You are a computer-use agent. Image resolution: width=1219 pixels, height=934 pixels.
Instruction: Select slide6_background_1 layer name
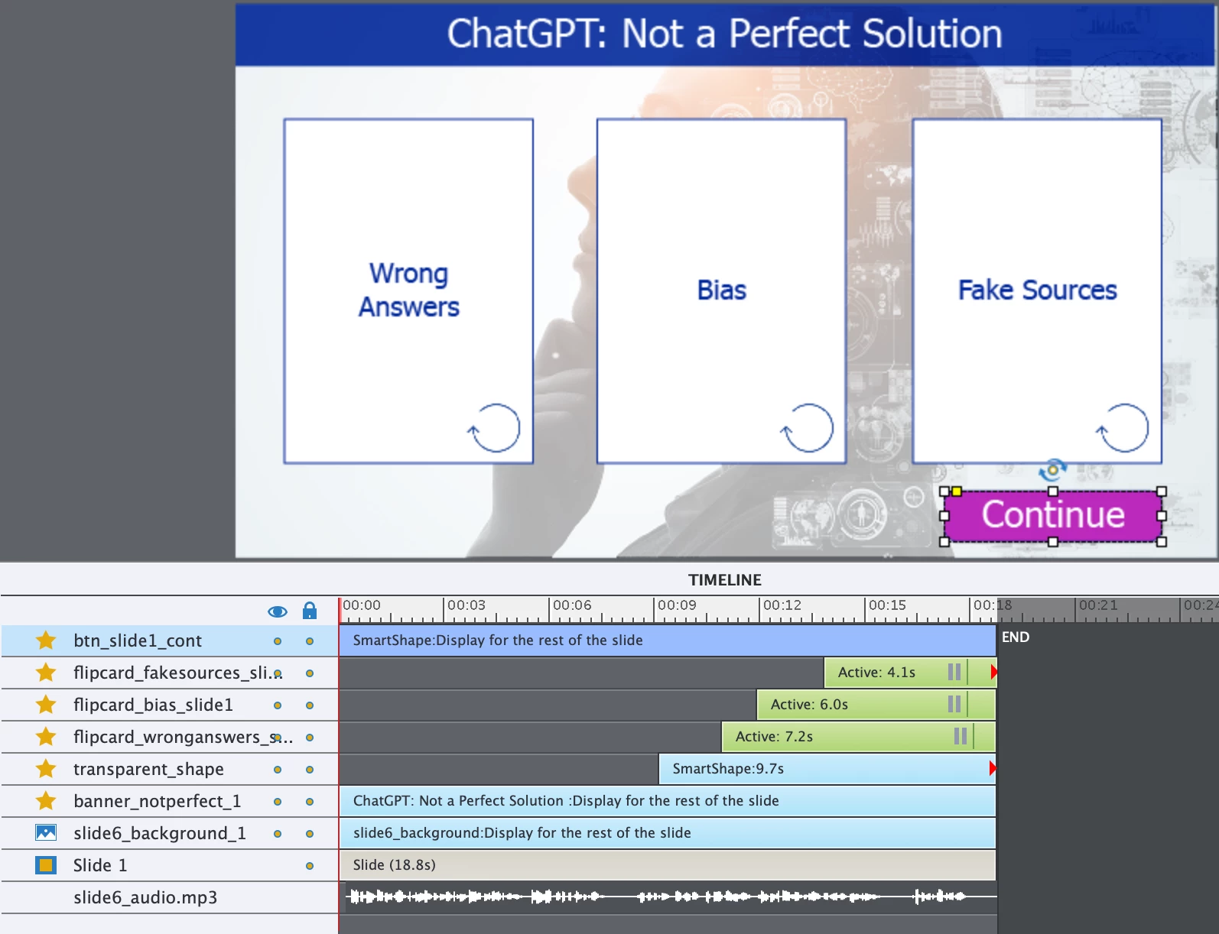[x=160, y=833]
